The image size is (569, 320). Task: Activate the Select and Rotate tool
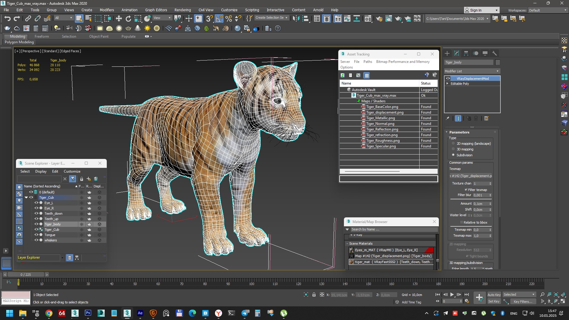(x=128, y=19)
